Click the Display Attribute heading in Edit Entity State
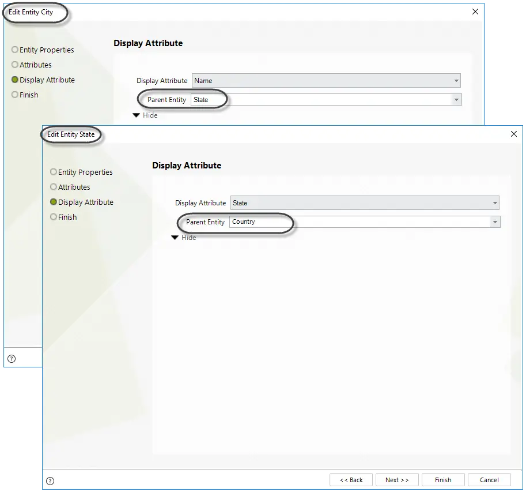This screenshot has width=526, height=492. click(187, 166)
